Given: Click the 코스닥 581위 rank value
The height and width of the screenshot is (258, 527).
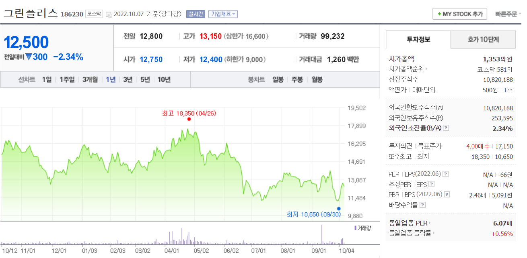Looking at the screenshot, I should [494, 69].
